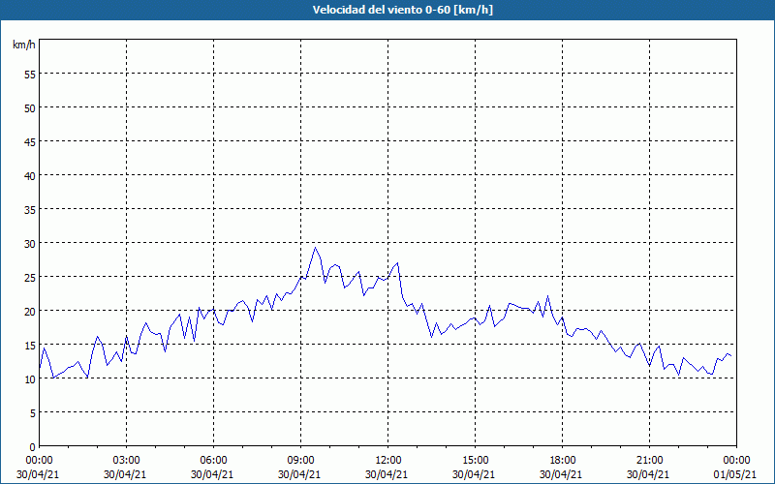Pick the 40 label on the y-axis
Image resolution: width=775 pixels, height=484 pixels.
coord(30,175)
